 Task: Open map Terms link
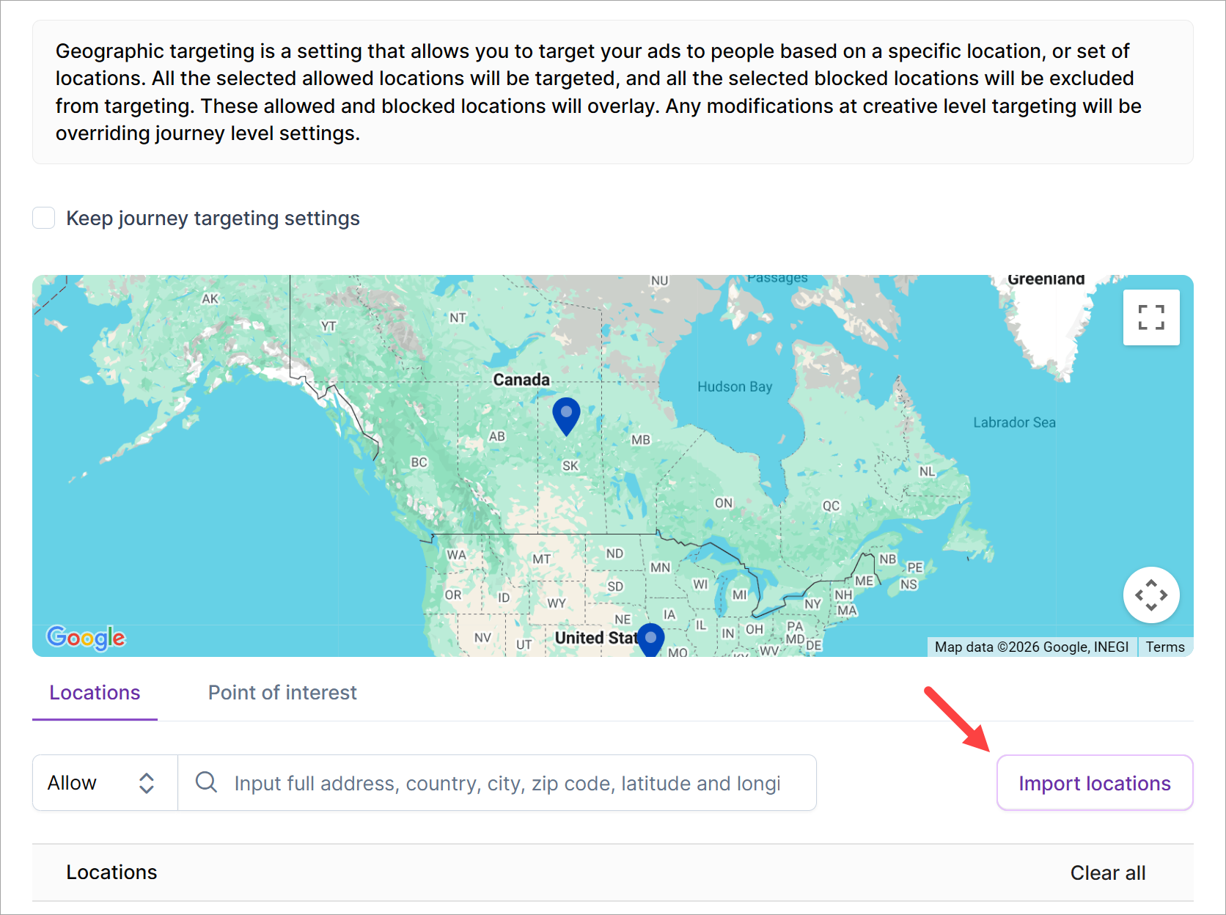[1164, 647]
